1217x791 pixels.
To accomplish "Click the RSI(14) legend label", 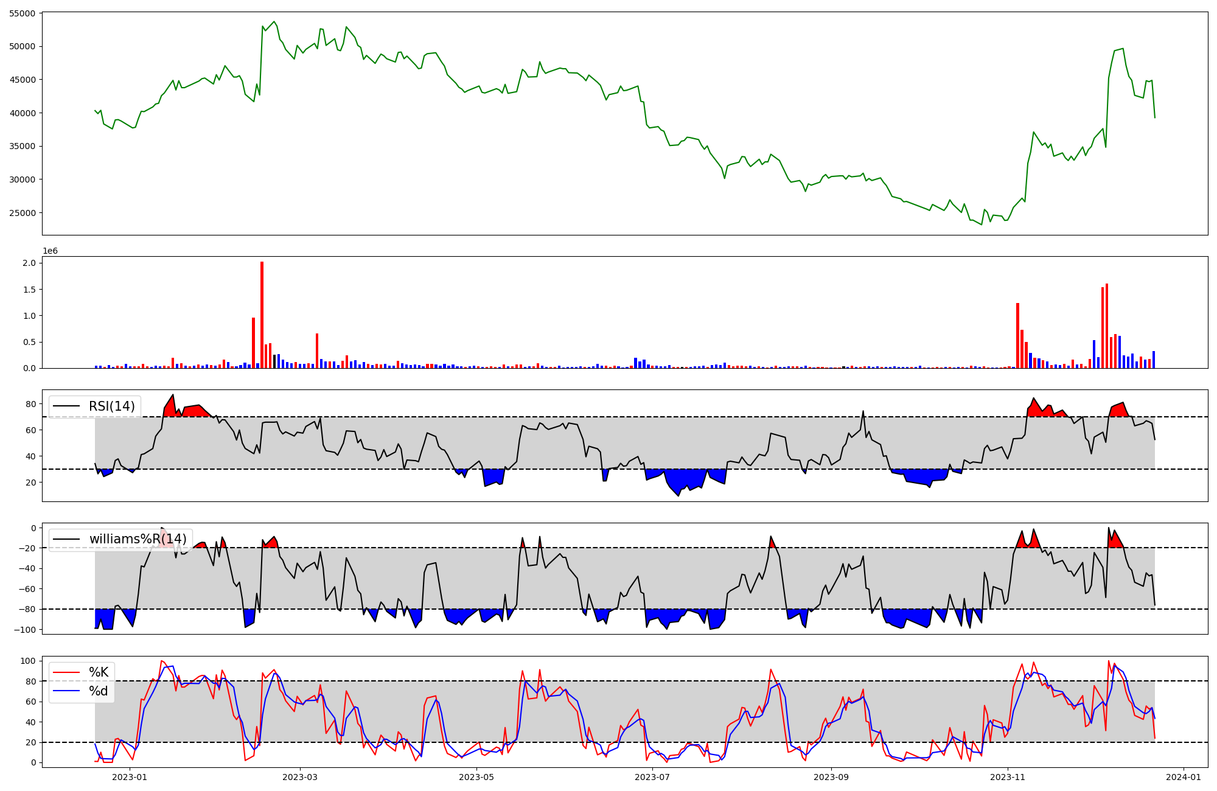I will [x=111, y=406].
